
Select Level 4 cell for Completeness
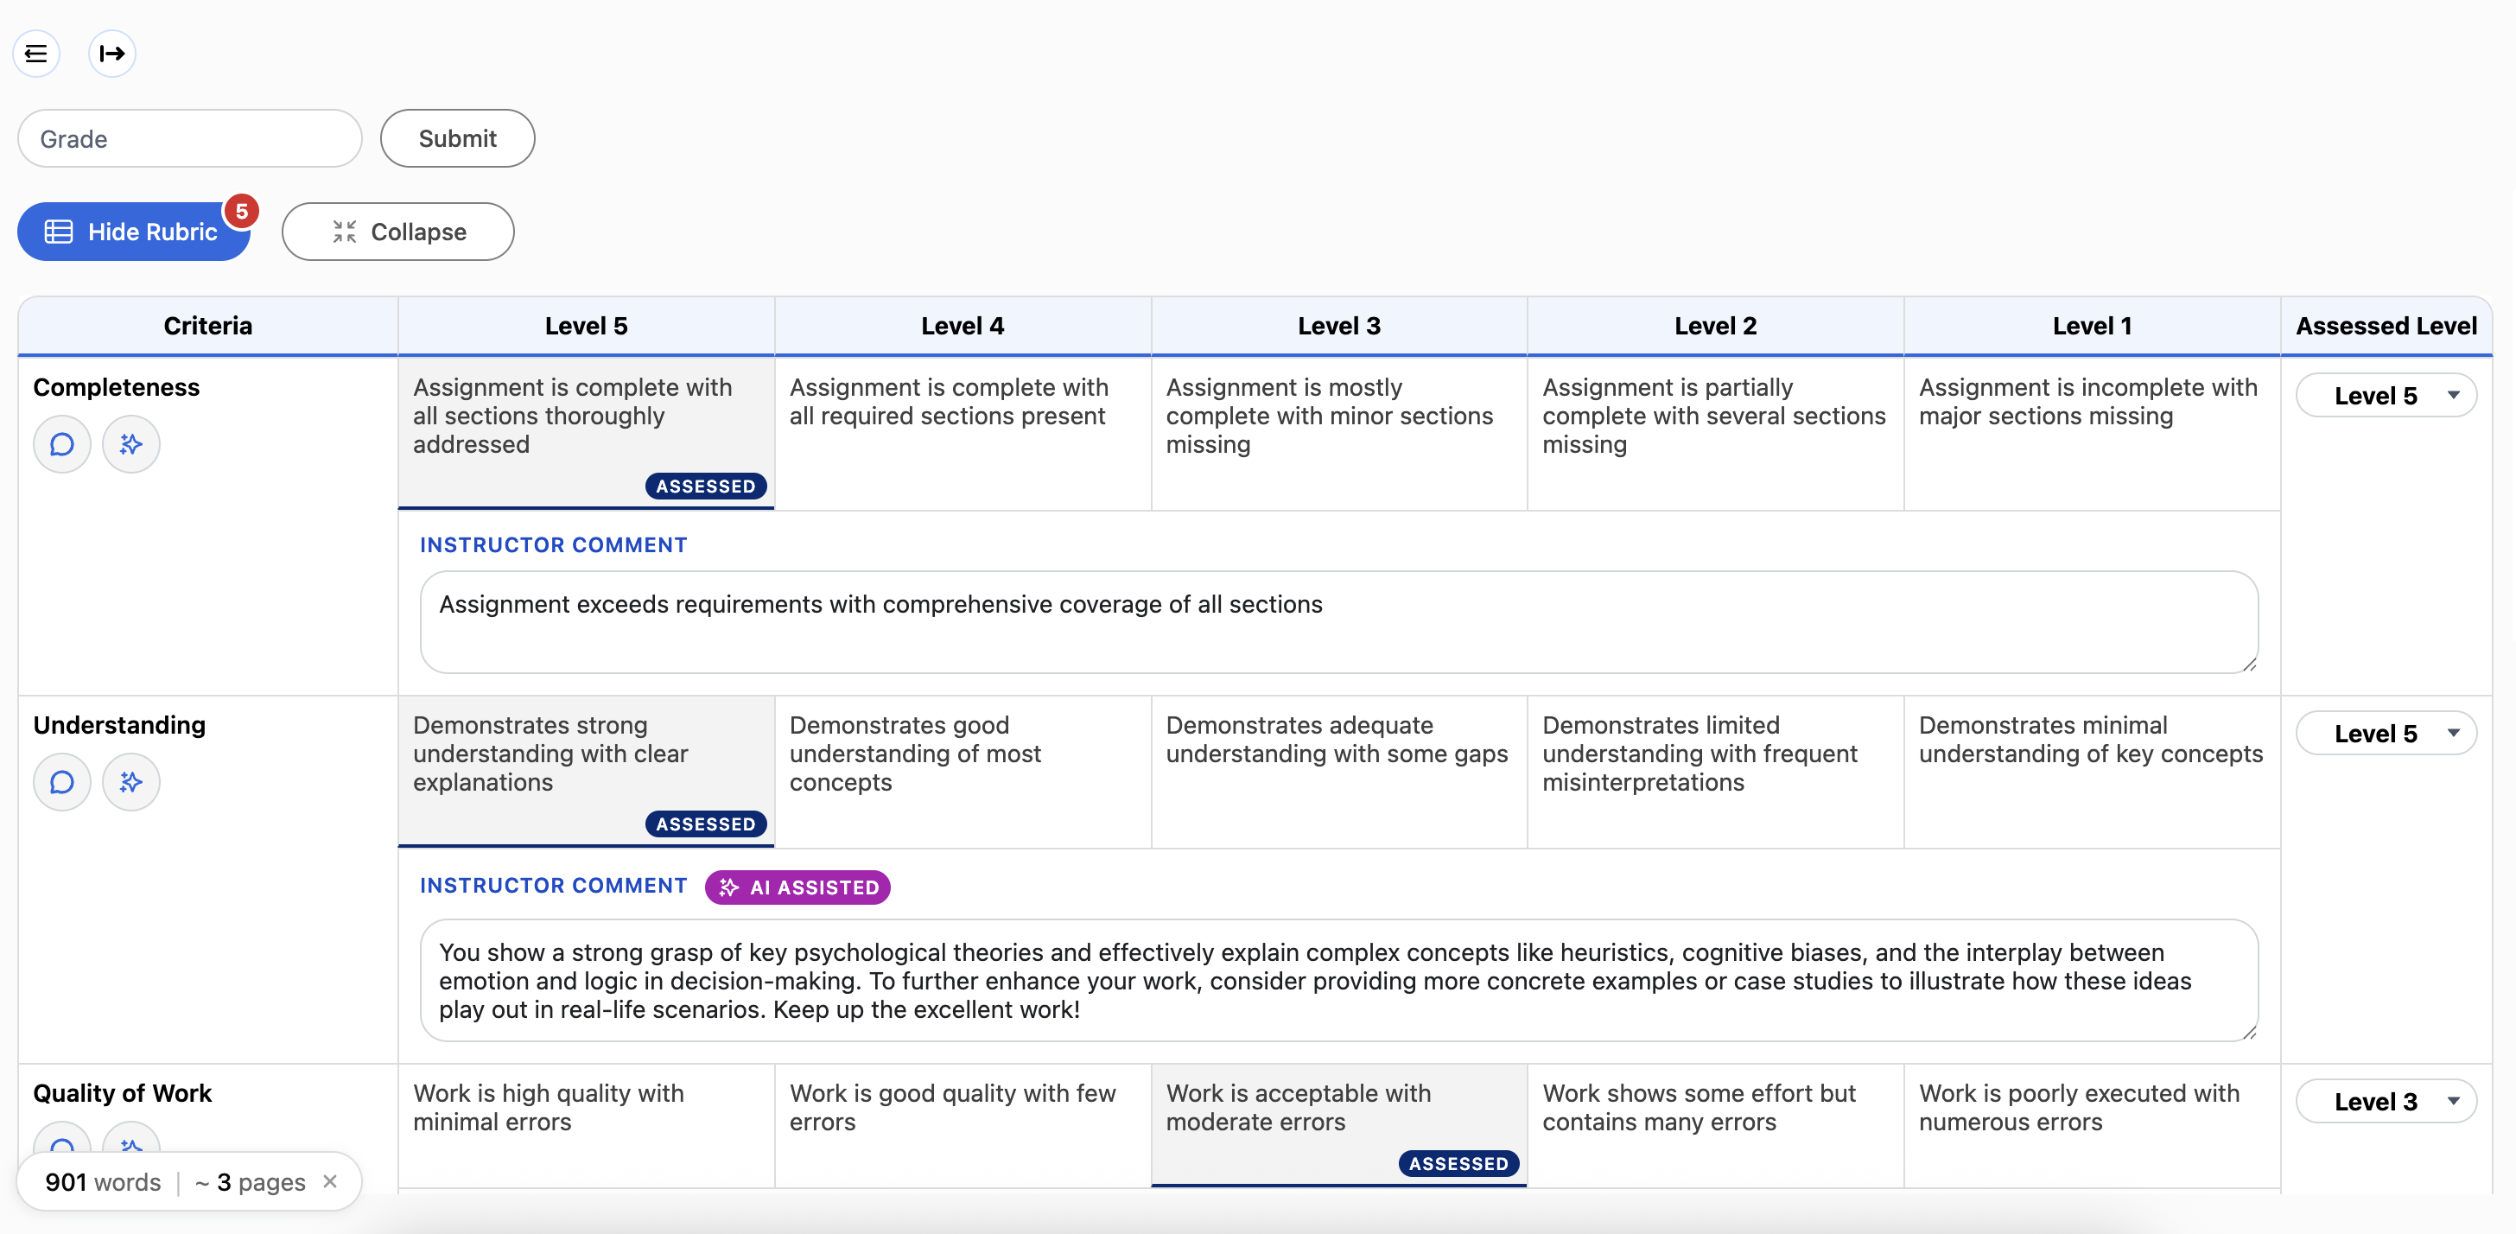962,433
